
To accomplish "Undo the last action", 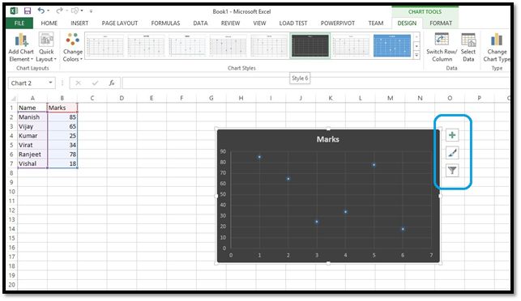I will click(41, 11).
